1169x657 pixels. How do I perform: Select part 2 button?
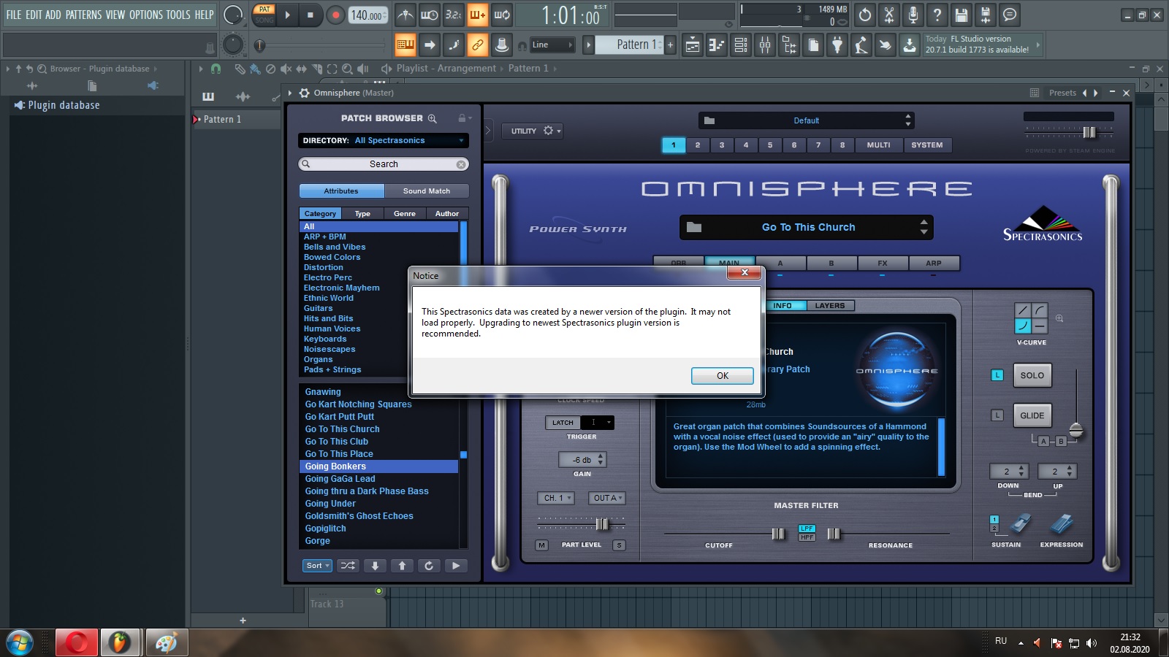pos(698,145)
